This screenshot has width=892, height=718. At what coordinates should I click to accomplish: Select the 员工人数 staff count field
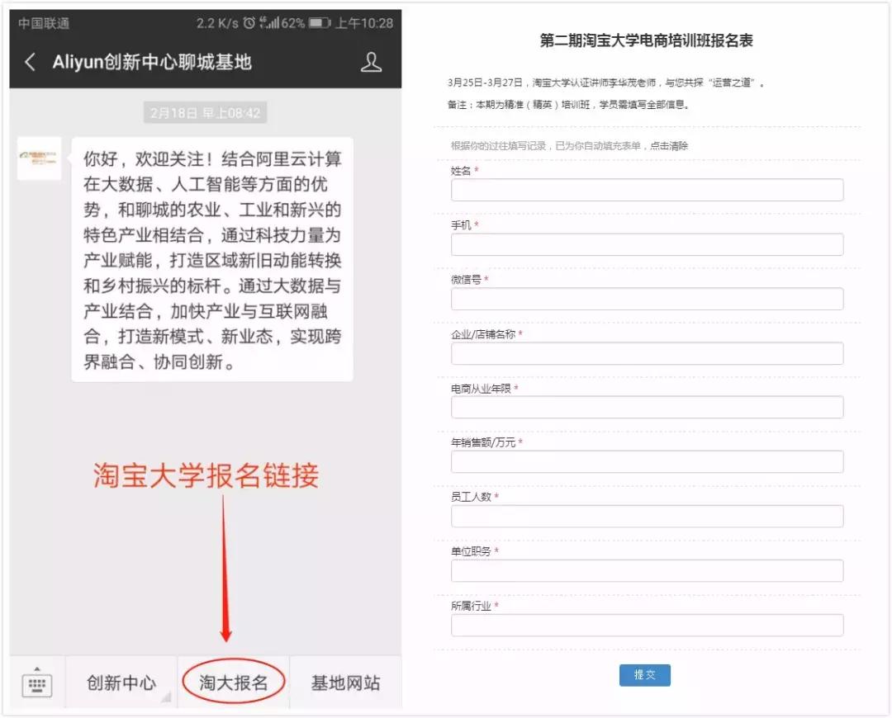point(646,516)
